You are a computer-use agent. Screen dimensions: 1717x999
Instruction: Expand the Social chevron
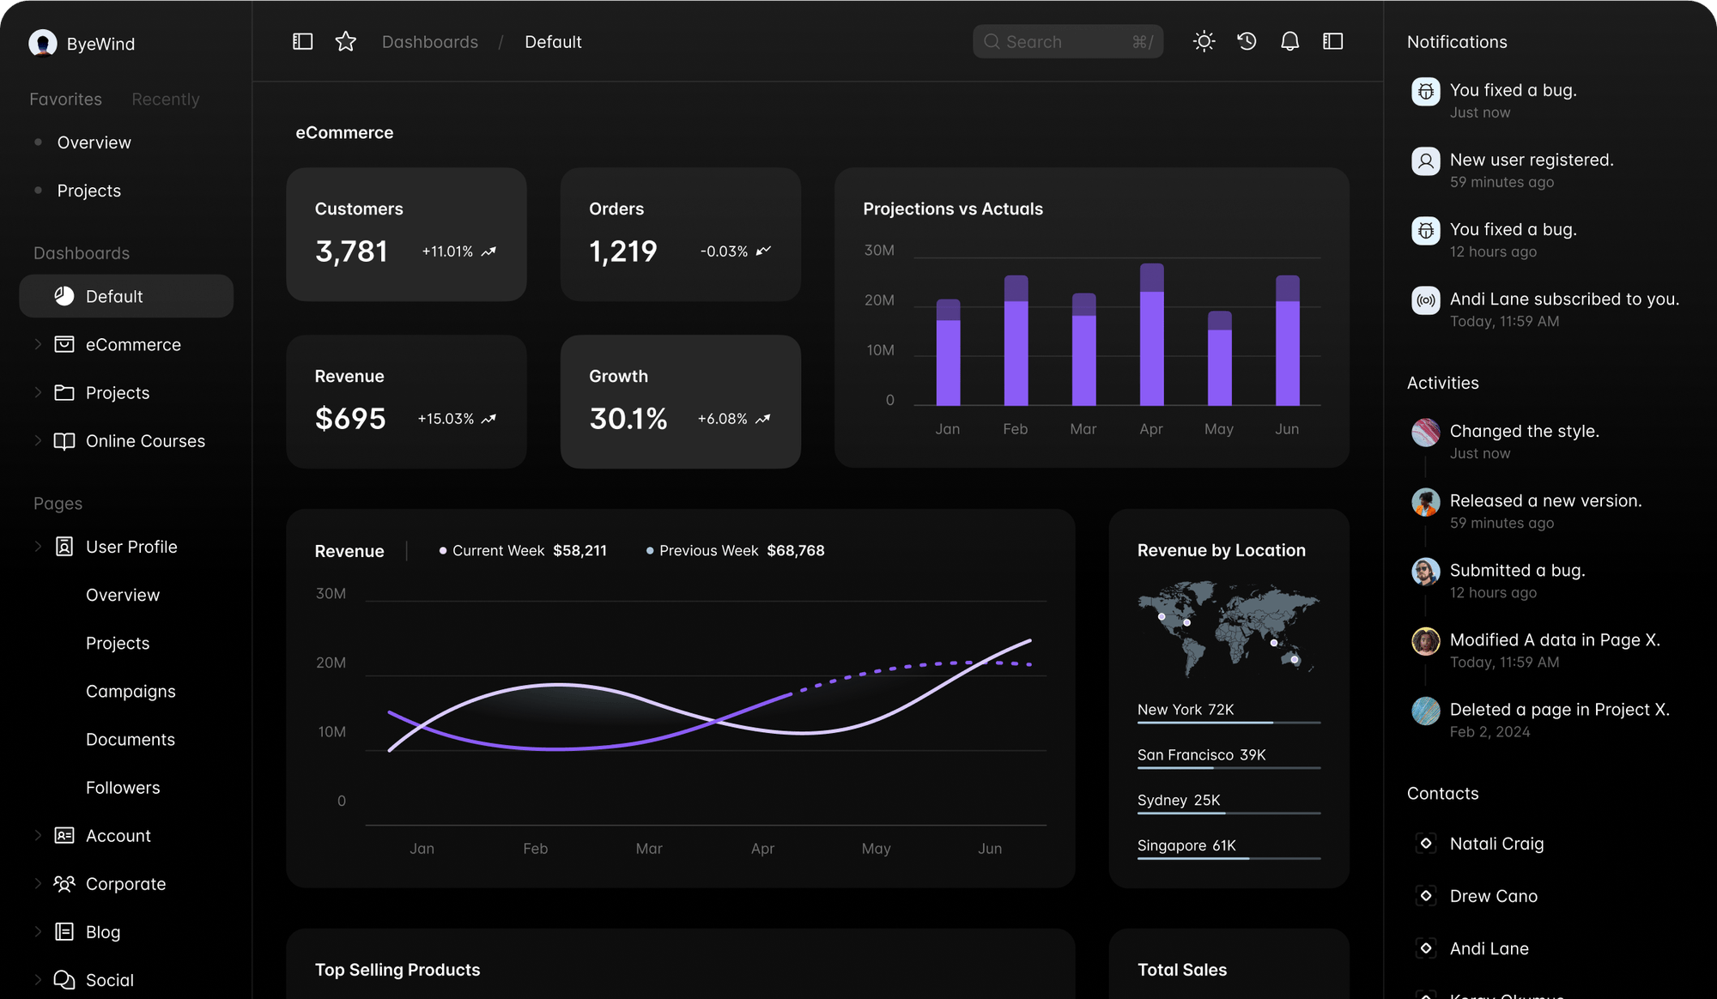point(38,979)
